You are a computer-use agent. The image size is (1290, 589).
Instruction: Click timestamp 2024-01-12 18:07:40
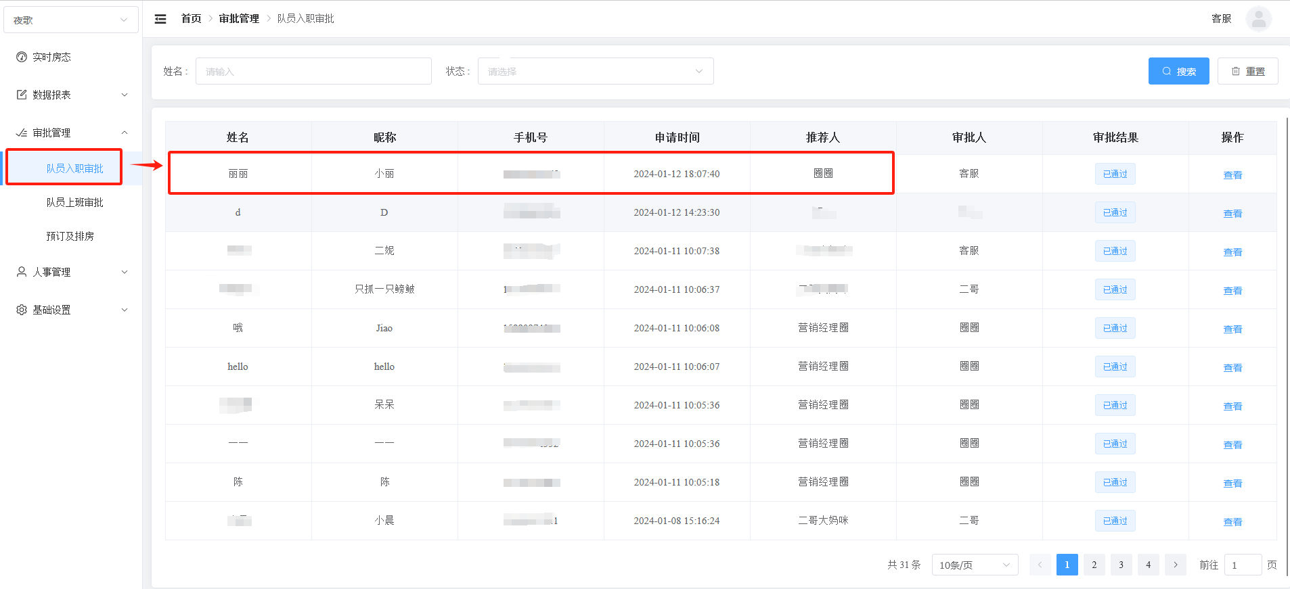click(x=677, y=174)
